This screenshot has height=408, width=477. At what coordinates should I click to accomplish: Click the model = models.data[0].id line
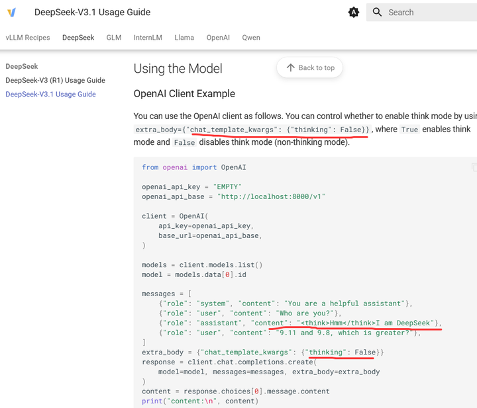click(194, 274)
